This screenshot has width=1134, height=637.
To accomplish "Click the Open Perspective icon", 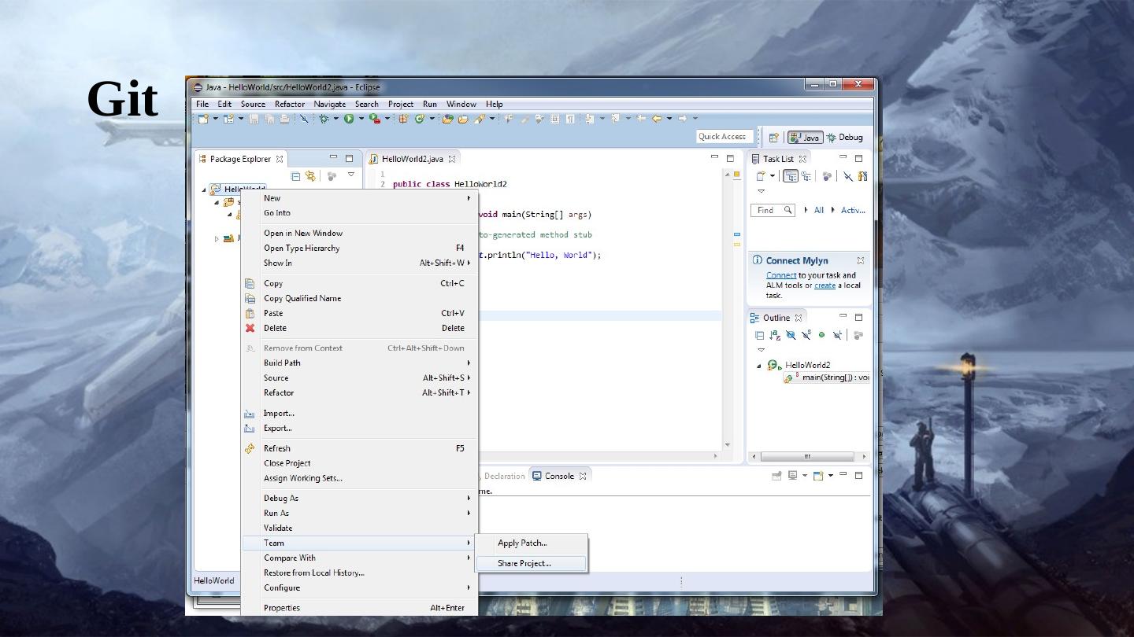I will [x=773, y=138].
